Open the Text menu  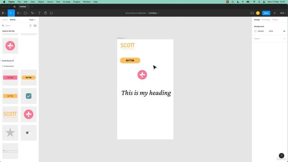pos(58,2)
